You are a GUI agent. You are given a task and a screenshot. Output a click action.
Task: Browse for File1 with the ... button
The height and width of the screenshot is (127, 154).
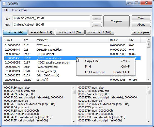tap(97, 18)
